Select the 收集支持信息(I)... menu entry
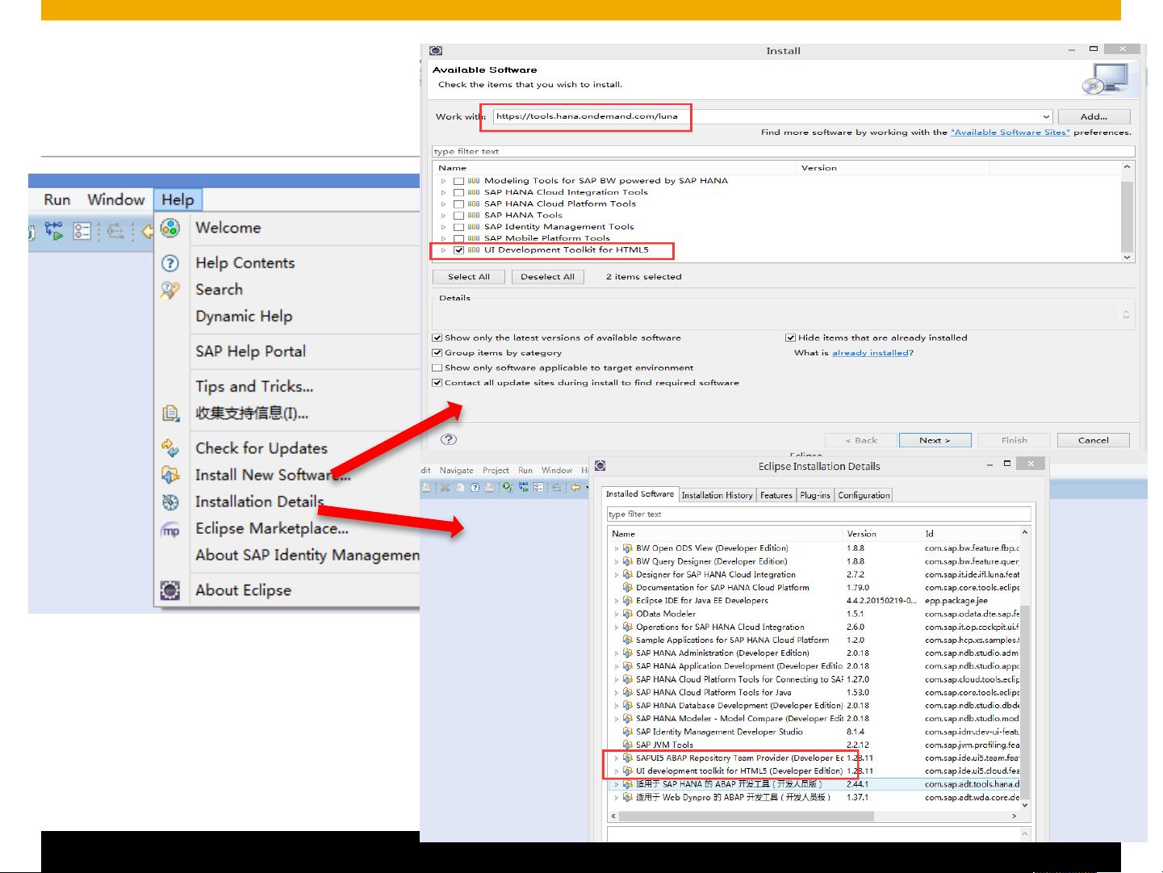This screenshot has height=873, width=1163. tap(252, 413)
